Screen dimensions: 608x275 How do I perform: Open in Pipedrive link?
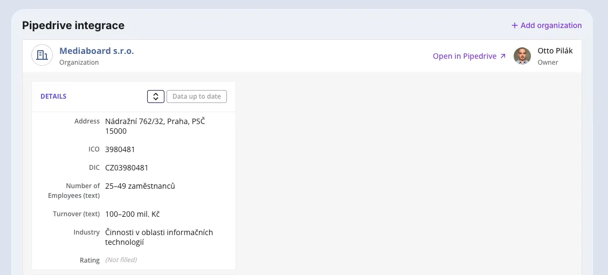tap(469, 56)
